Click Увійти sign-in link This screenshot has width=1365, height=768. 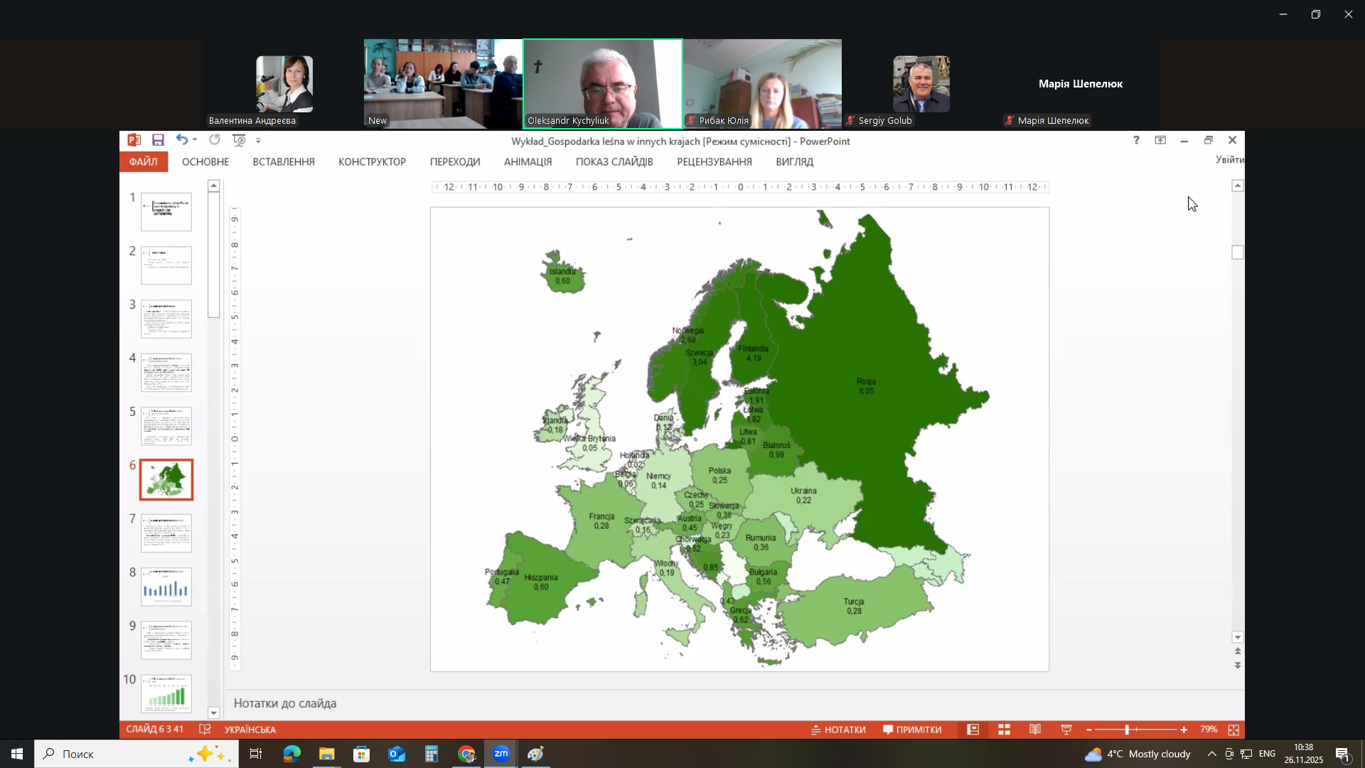(x=1229, y=159)
